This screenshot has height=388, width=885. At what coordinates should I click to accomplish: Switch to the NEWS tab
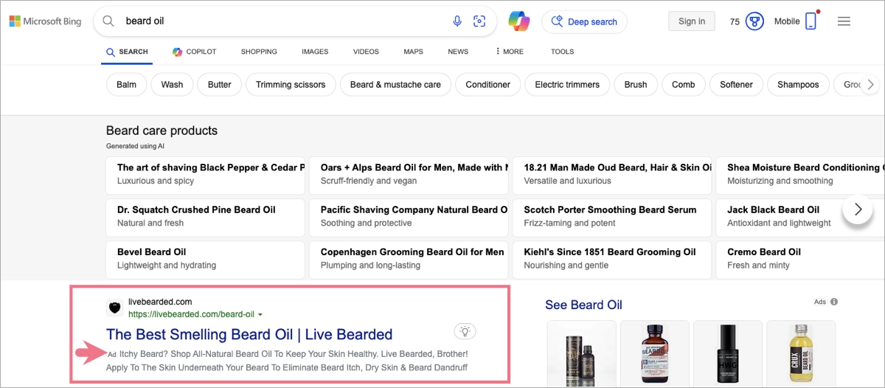[458, 52]
